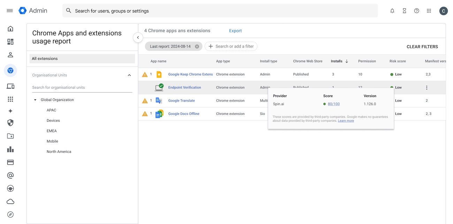The height and width of the screenshot is (224, 453).
Task: Click Spin.ai provider in the popup
Action: pos(278,104)
